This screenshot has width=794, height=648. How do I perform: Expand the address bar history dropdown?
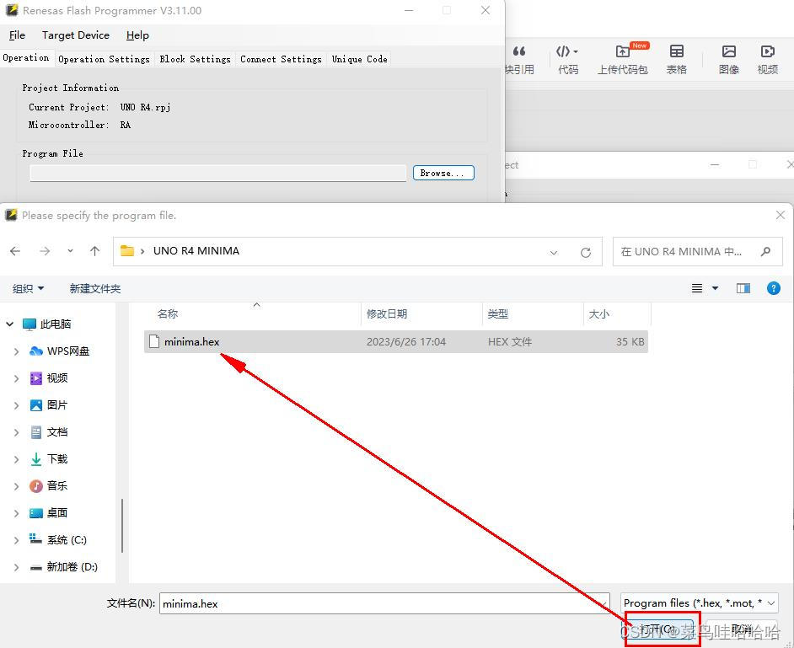pos(554,252)
